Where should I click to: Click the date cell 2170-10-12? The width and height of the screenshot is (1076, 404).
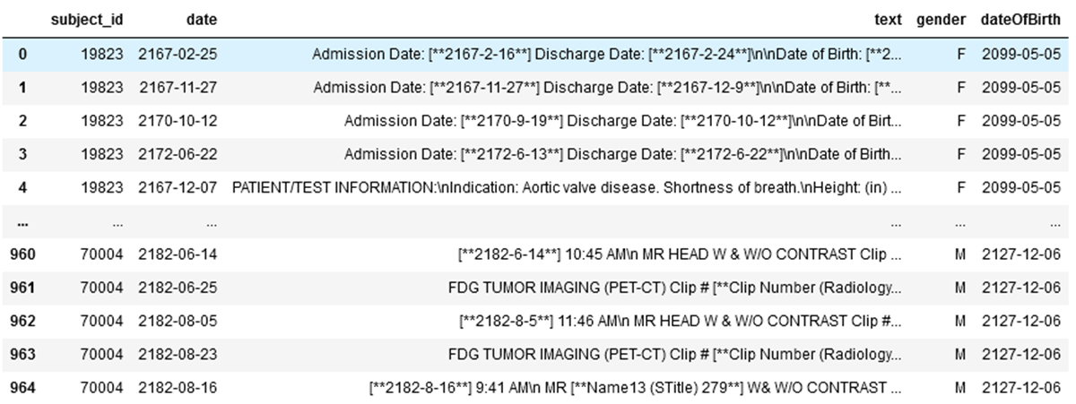pos(178,121)
